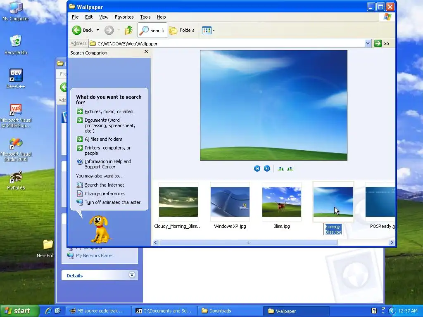The width and height of the screenshot is (423, 317).
Task: Open the Help menu
Action: click(x=162, y=17)
